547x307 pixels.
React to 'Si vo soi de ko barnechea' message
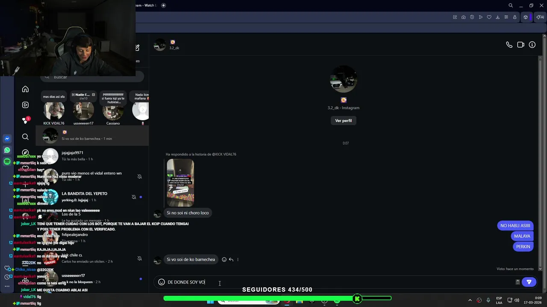(x=224, y=259)
